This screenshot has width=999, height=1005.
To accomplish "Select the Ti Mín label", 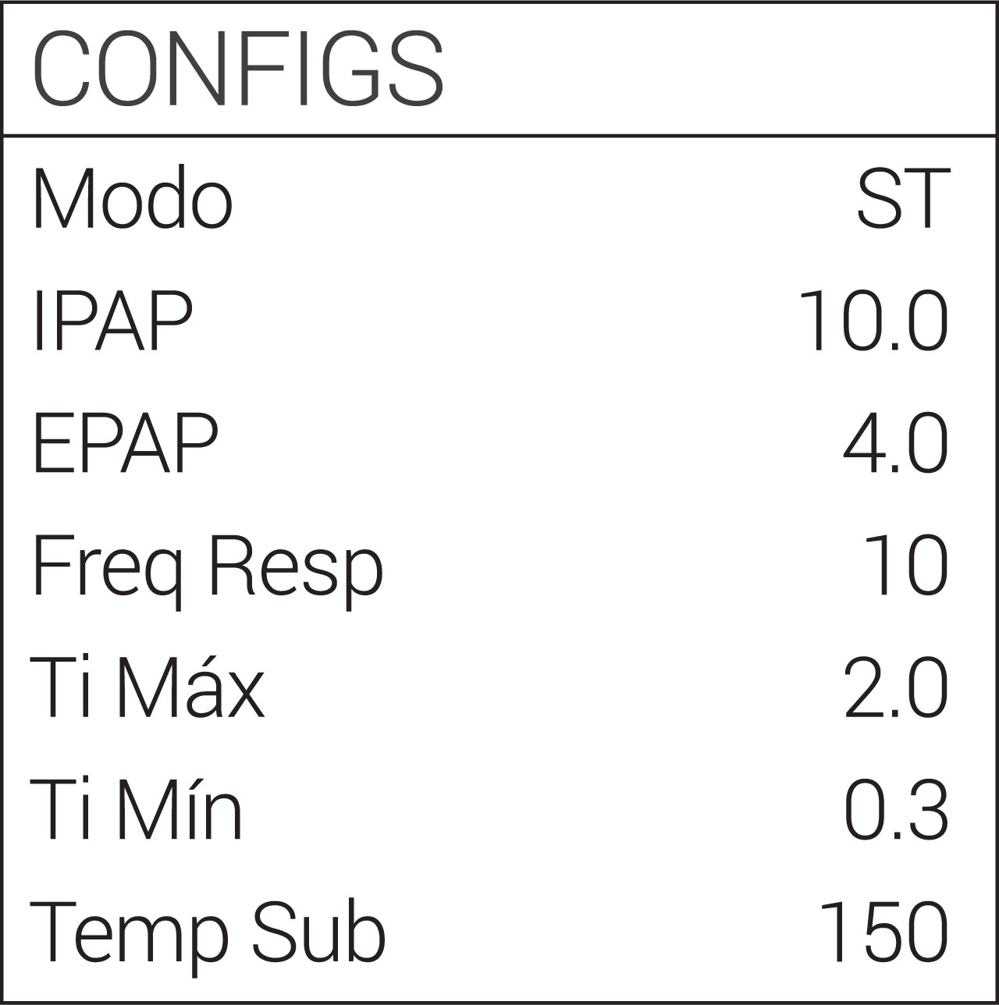I will click(x=136, y=809).
